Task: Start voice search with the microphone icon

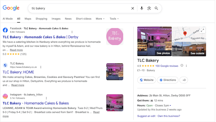Action: (x=142, y=8)
